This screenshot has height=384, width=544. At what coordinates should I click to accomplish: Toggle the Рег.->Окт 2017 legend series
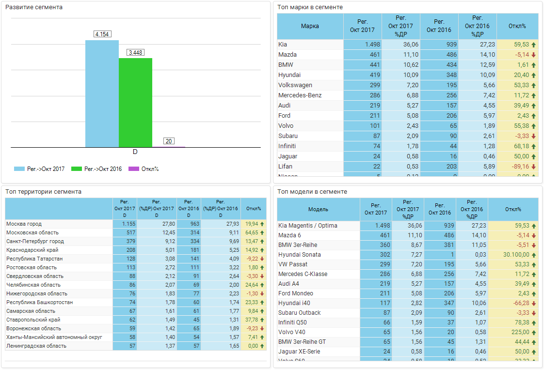pyautogui.click(x=39, y=169)
